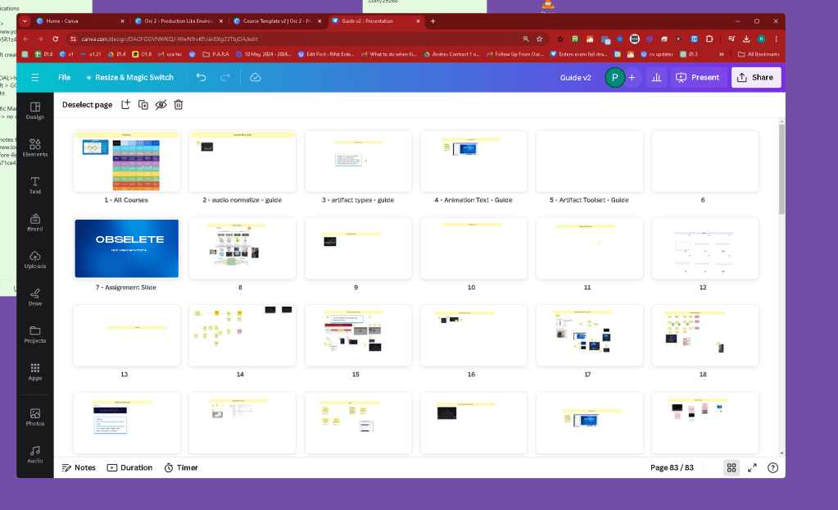Redo the last undone action

tap(225, 78)
